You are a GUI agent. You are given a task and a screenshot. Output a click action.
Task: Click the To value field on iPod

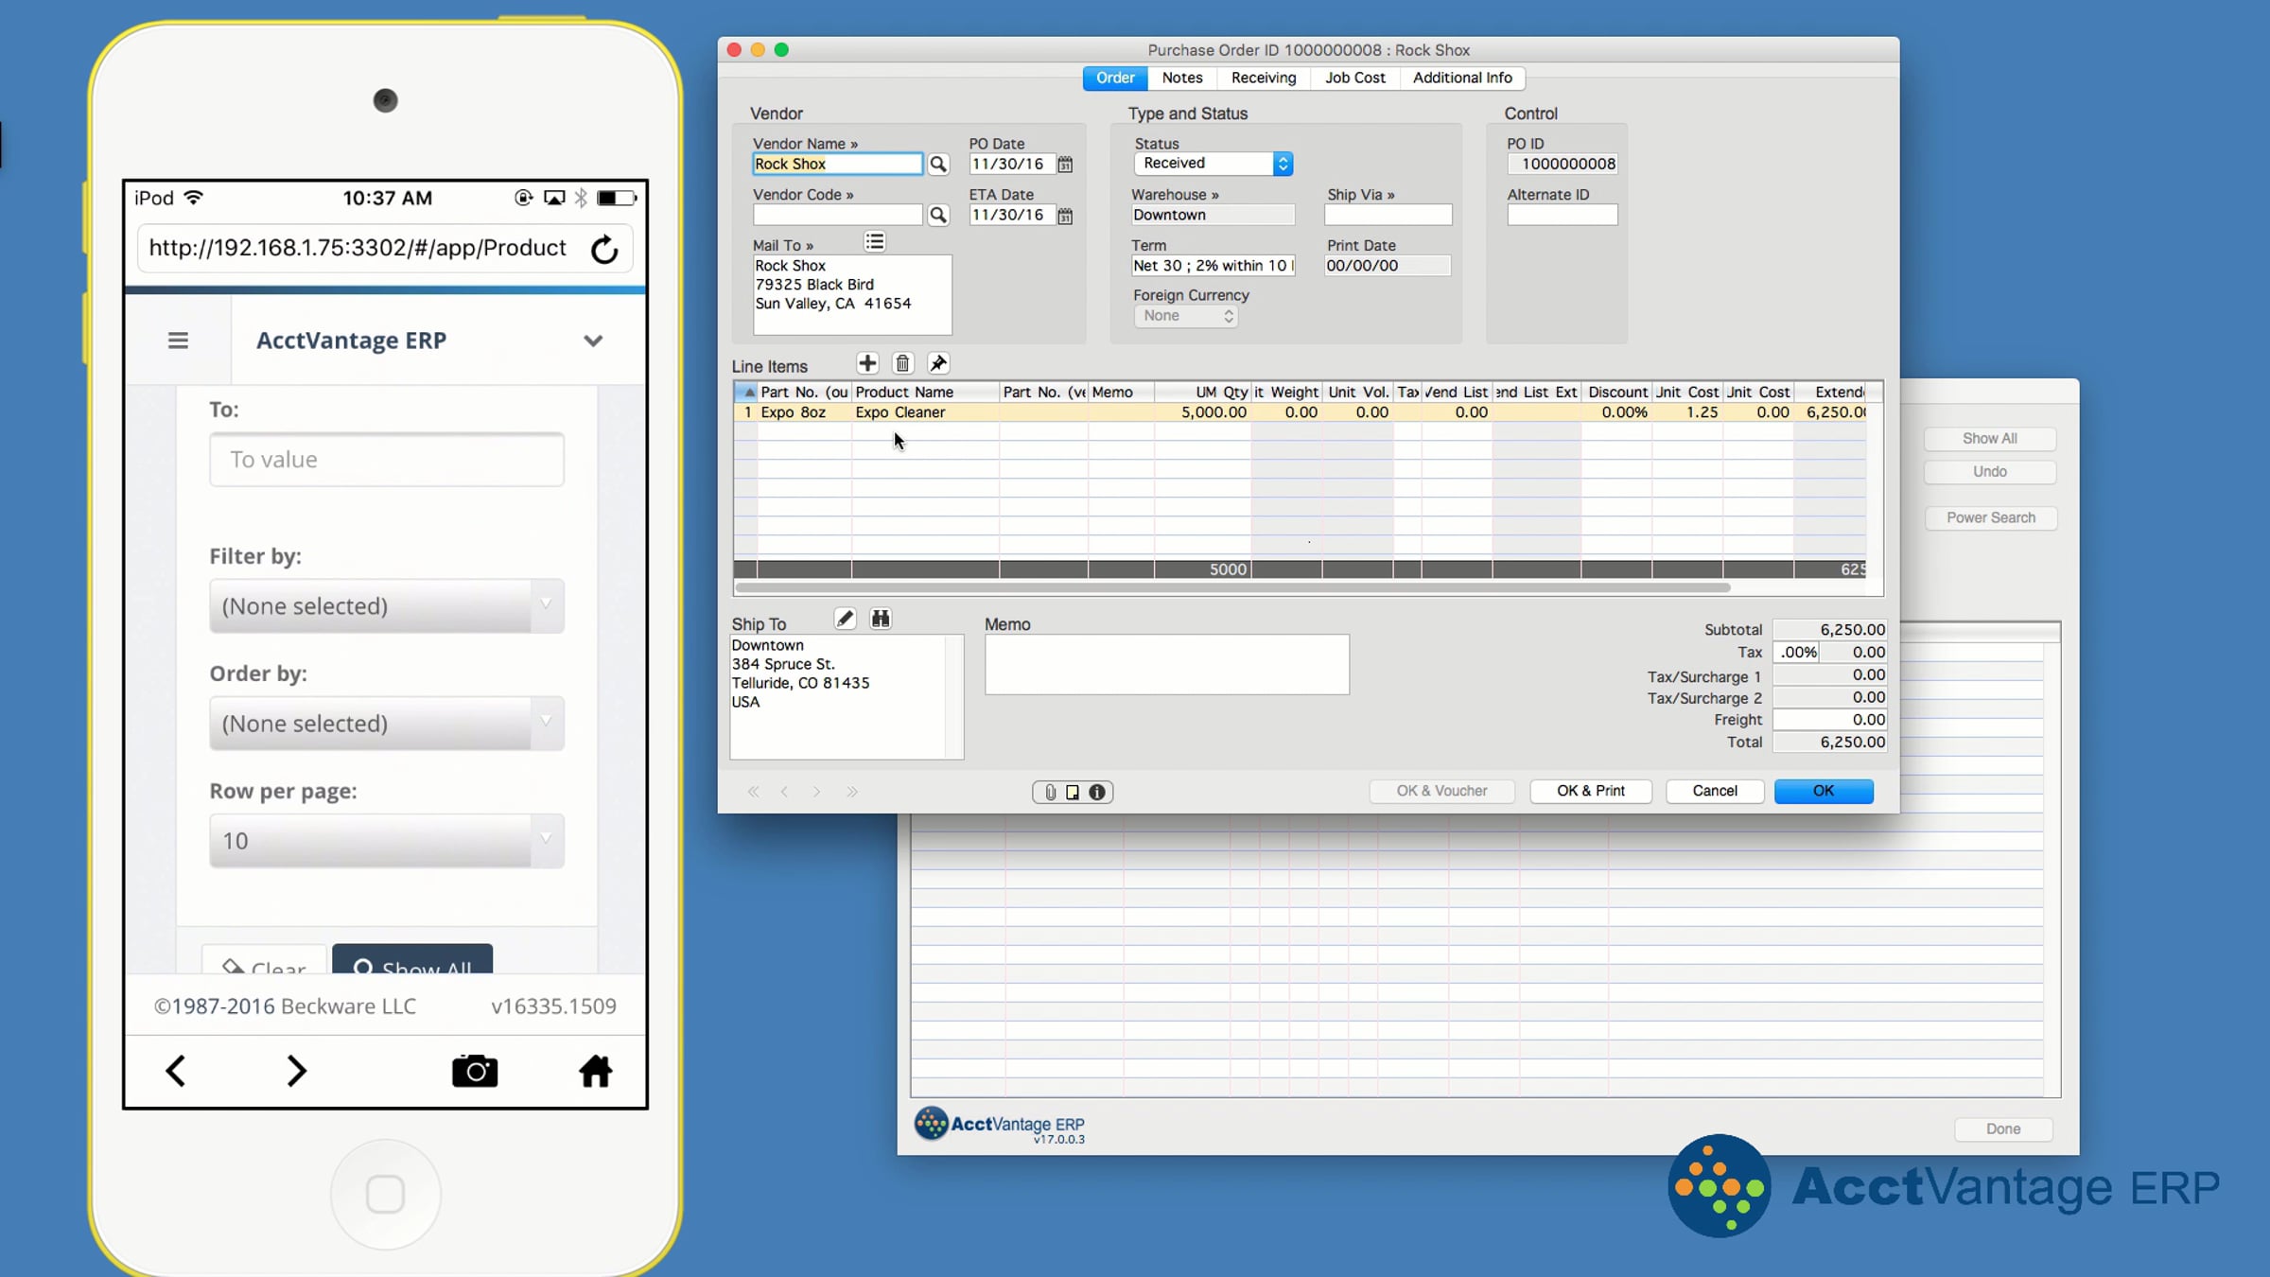387,460
